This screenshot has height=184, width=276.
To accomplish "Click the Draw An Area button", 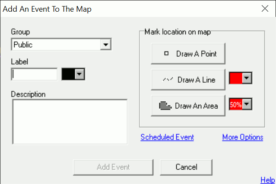I will click(188, 106).
